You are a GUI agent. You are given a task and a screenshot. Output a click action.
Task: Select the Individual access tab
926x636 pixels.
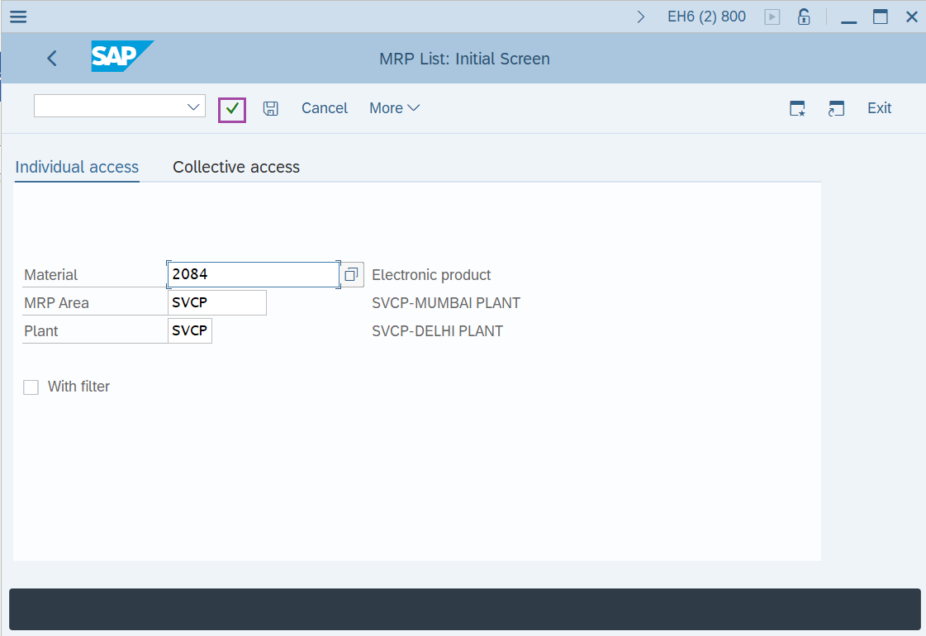click(76, 167)
